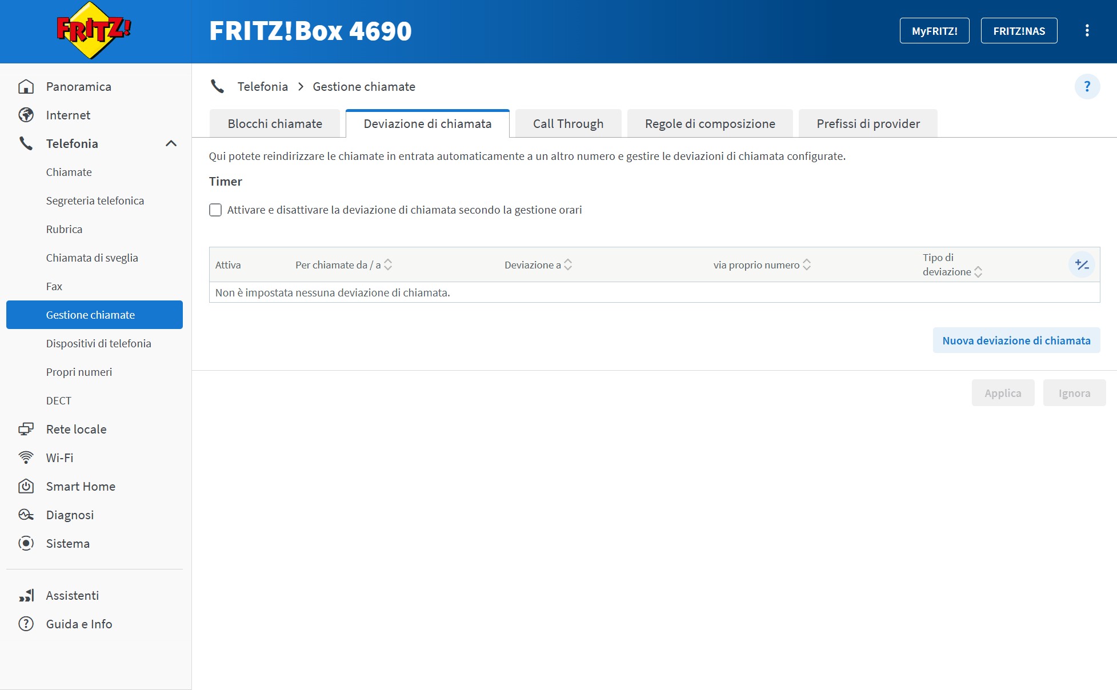Image resolution: width=1117 pixels, height=690 pixels.
Task: Open MyFRITZ! button
Action: pyautogui.click(x=934, y=31)
